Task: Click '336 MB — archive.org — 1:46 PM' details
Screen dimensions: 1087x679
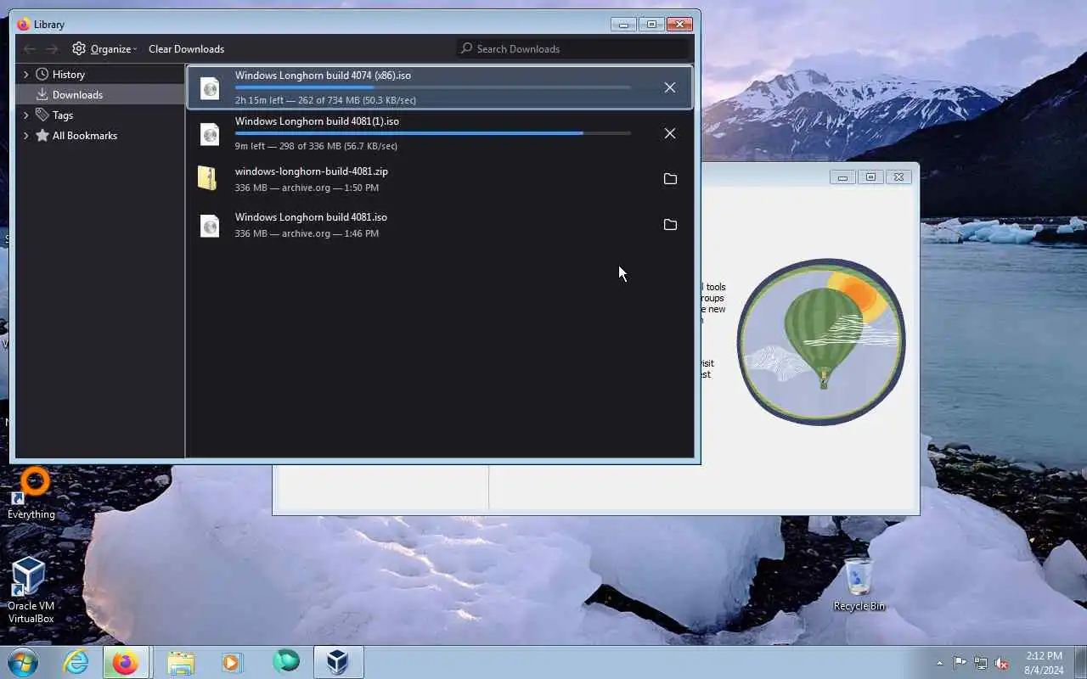Action: [307, 233]
